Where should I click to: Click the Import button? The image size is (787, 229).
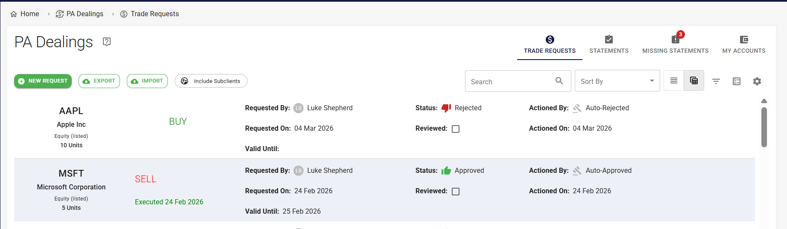[x=147, y=81]
